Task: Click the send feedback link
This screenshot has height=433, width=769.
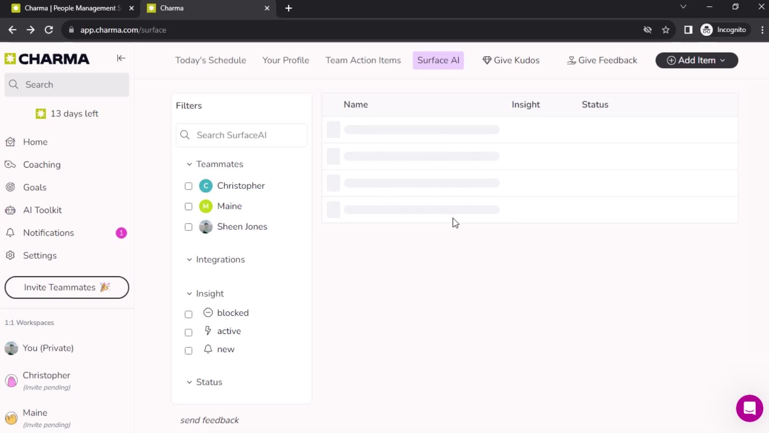Action: click(x=209, y=420)
